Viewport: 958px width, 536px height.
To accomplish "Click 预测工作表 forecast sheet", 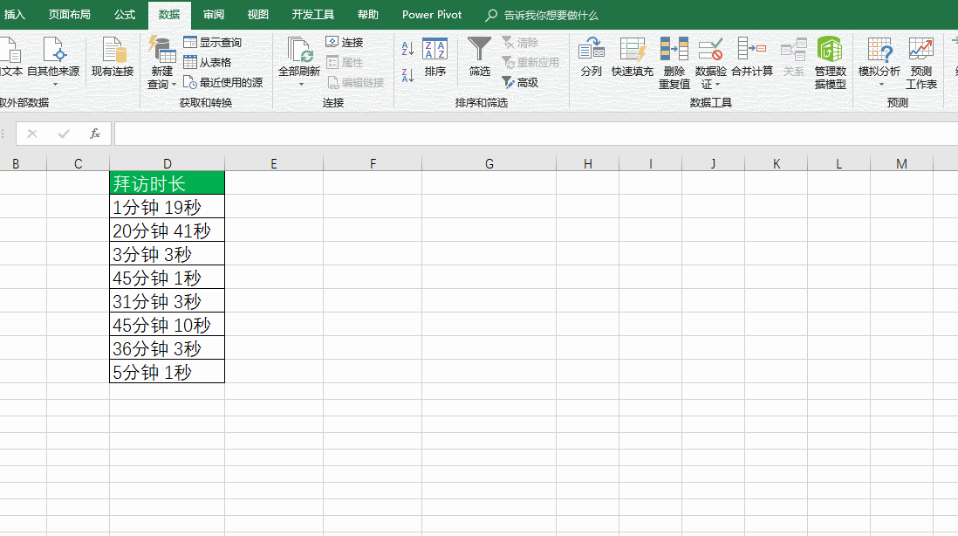I will pyautogui.click(x=921, y=63).
